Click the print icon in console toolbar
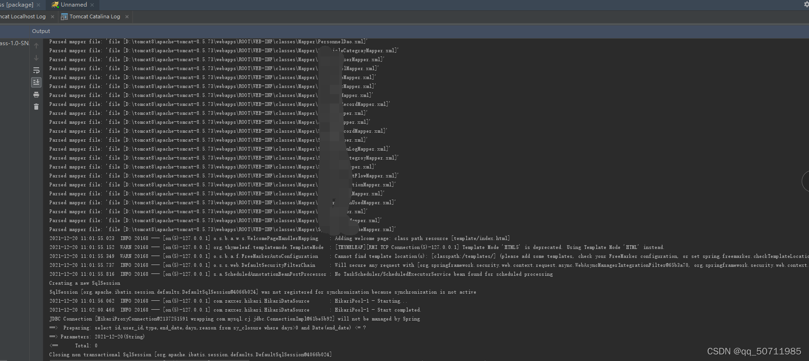 (36, 95)
